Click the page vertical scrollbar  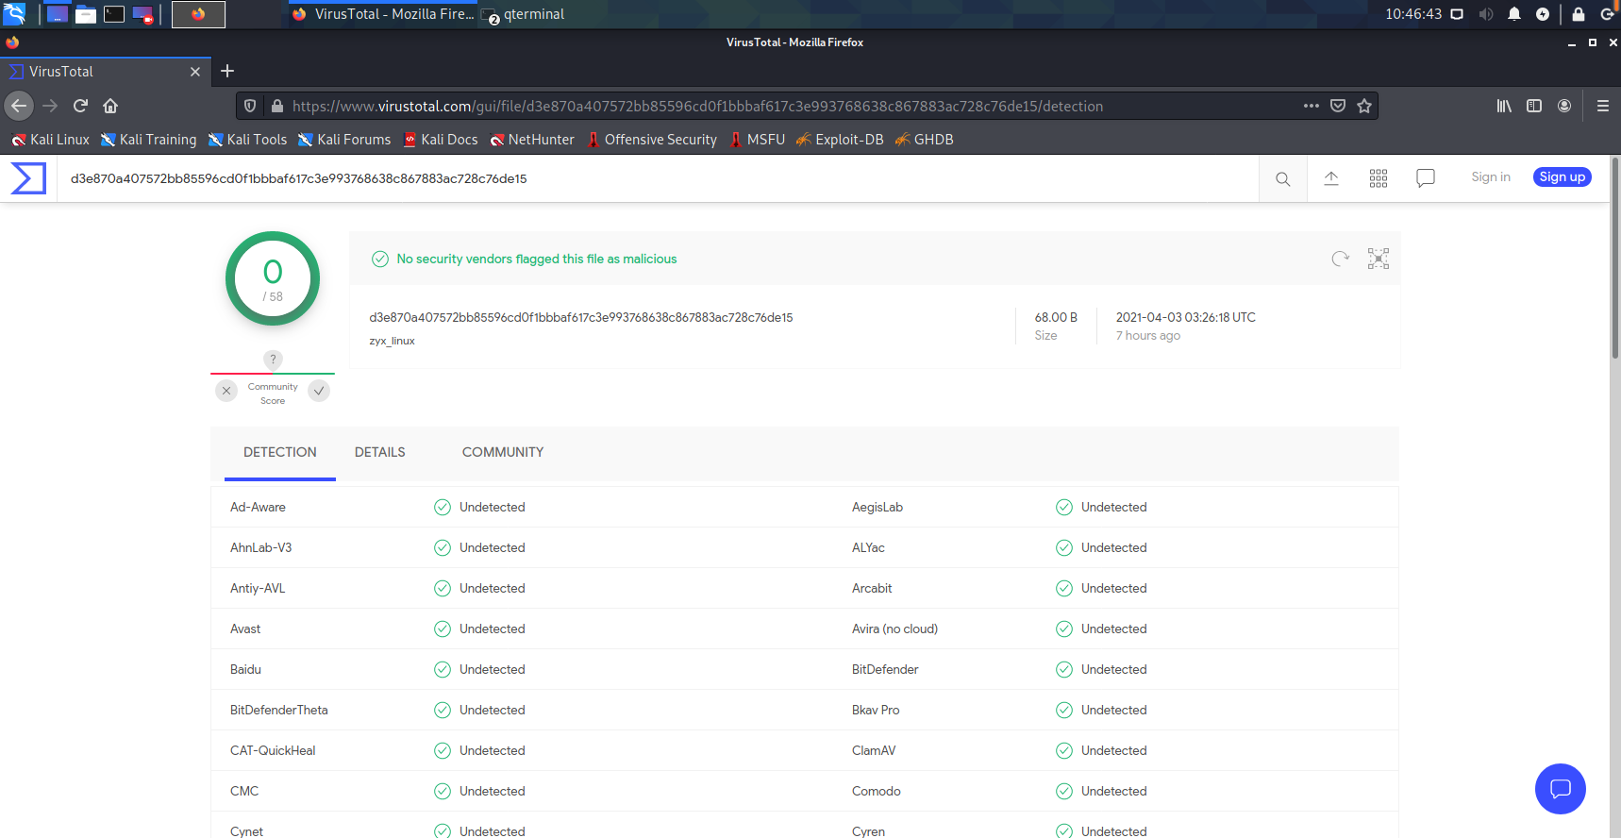(1615, 260)
